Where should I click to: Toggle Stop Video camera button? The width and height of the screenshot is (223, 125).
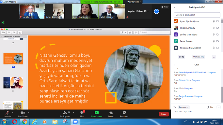23,114
